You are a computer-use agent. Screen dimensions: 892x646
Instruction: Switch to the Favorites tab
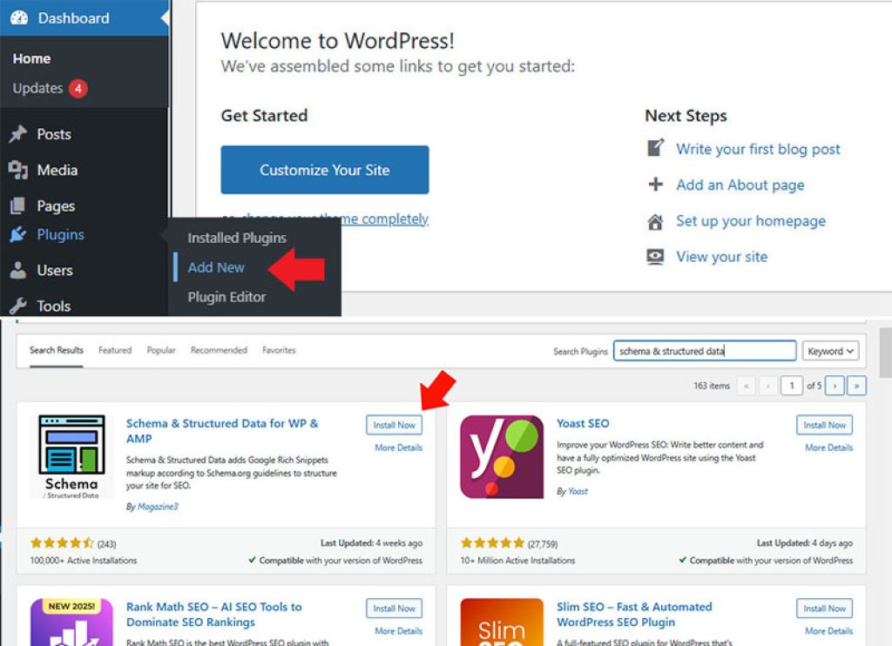(x=279, y=350)
